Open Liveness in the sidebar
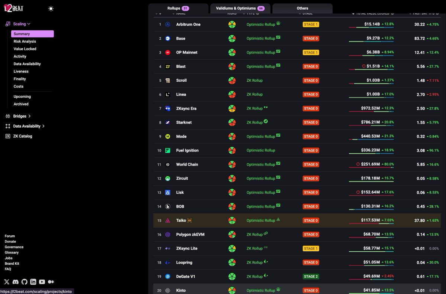Image resolution: width=446 pixels, height=294 pixels. [x=21, y=71]
